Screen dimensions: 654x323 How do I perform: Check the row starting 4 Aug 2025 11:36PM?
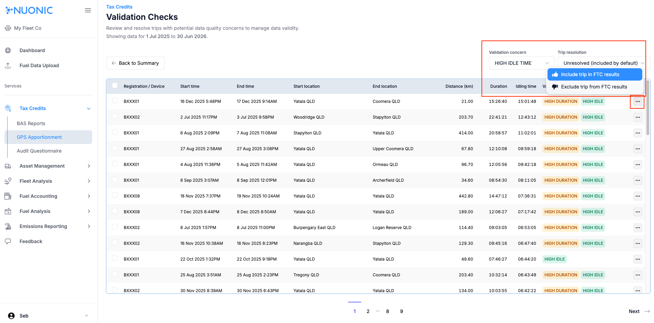115,164
